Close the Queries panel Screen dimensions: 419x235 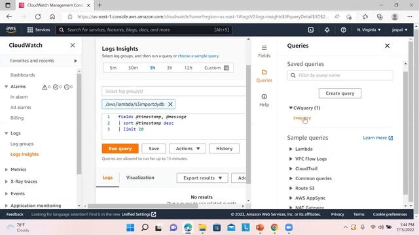tap(387, 46)
